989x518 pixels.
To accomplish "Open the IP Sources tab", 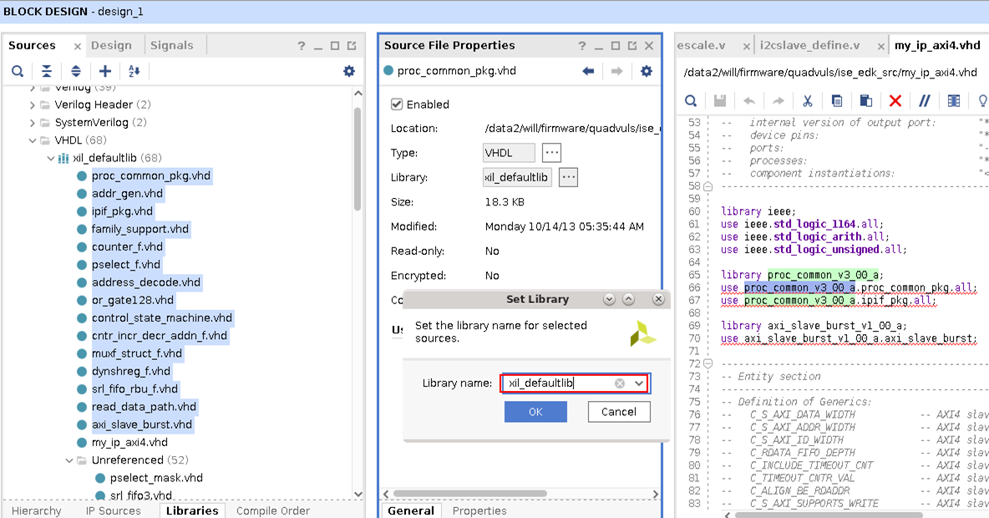I will coord(114,510).
